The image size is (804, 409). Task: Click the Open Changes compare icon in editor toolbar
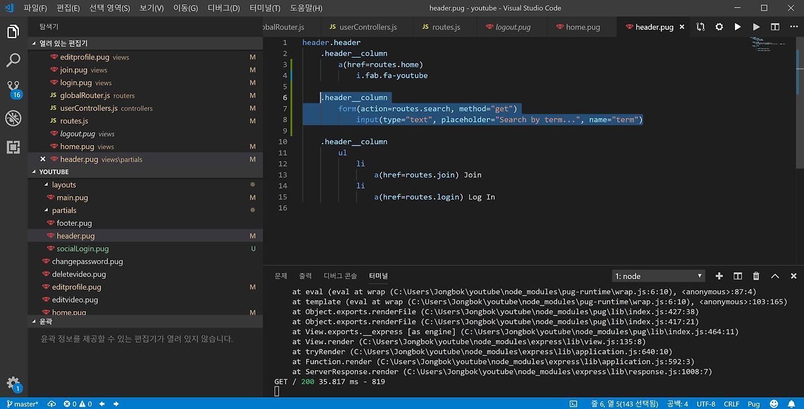[x=700, y=27]
